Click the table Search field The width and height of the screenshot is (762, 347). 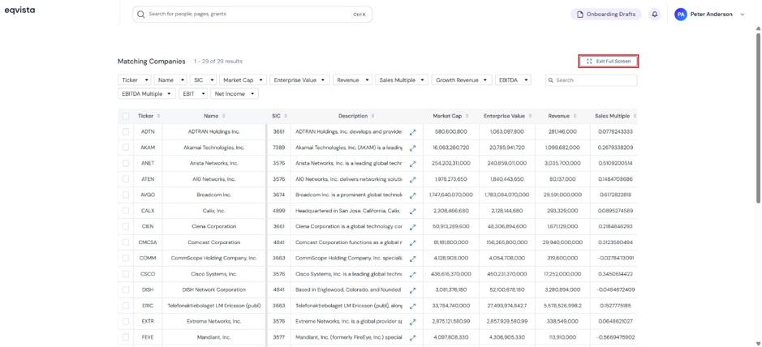591,80
